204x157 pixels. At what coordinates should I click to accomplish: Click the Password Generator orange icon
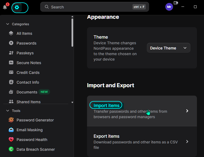(x=11, y=120)
